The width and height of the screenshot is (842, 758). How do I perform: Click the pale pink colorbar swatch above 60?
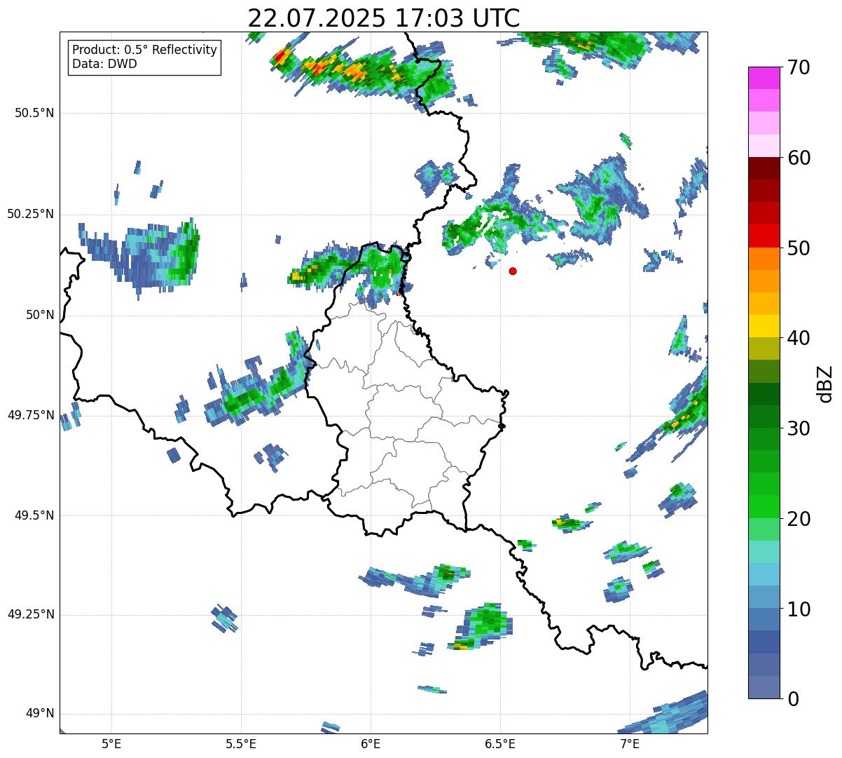tap(764, 146)
